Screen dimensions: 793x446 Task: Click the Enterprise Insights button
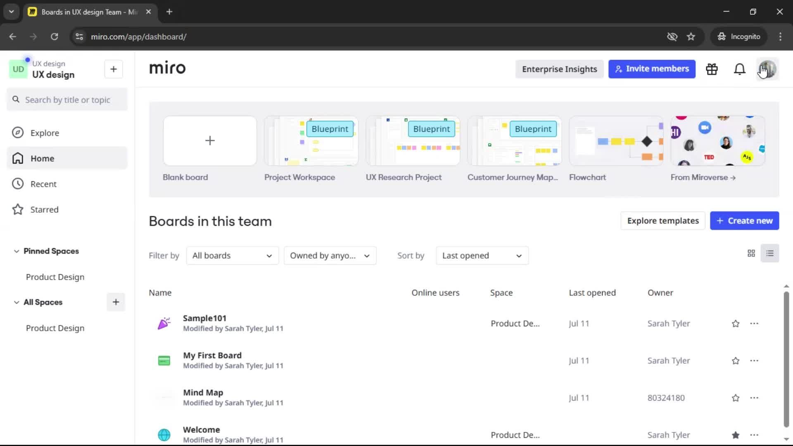point(559,69)
